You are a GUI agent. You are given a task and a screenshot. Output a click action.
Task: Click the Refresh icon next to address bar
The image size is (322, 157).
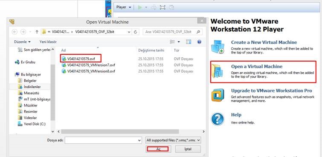point(135,32)
